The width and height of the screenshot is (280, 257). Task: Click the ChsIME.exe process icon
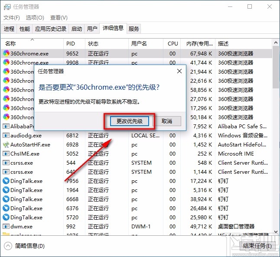(x=6, y=153)
